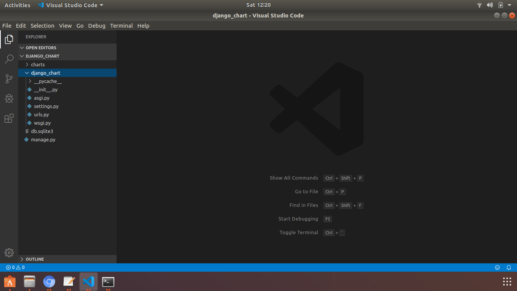Open Ubuntu Software from the dock

click(10, 282)
